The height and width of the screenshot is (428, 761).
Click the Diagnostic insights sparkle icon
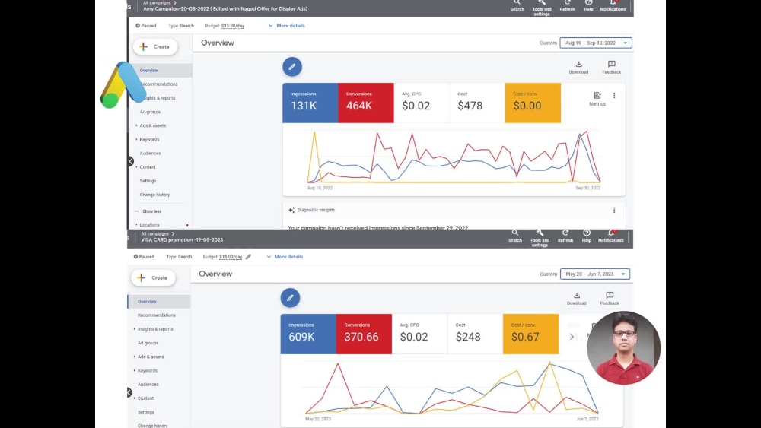coord(291,210)
